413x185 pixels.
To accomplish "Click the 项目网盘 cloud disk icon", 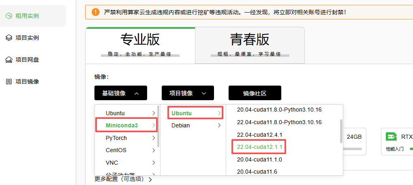I will [9, 60].
